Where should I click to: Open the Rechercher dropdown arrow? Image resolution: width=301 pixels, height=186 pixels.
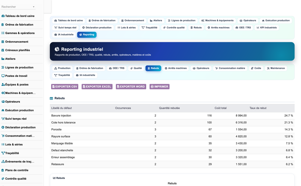pos(34,7)
